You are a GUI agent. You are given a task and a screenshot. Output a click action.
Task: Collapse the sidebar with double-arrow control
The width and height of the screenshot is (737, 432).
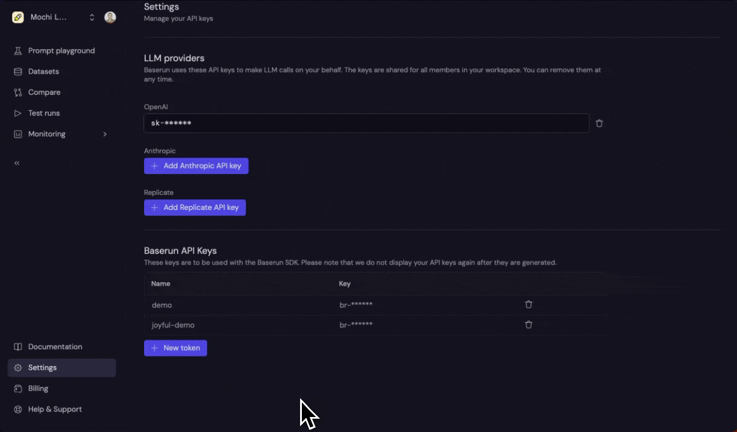[17, 163]
